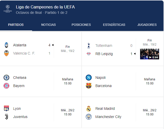Click the Lyon club logo
164x129 pixels.
pos(6,108)
